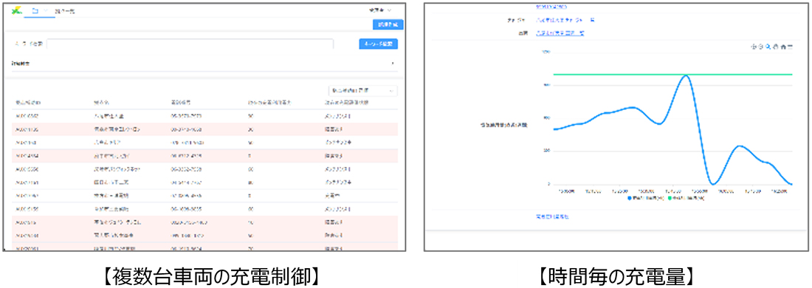This screenshot has width=812, height=288.
Task: Click the green-yellow logo in the list window
Action: coord(16,10)
